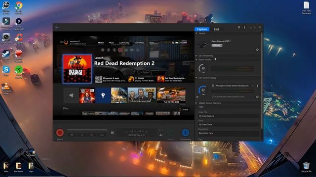Image resolution: width=316 pixels, height=177 pixels.
Task: Open VLC media player desktop icon
Action: 6,88
